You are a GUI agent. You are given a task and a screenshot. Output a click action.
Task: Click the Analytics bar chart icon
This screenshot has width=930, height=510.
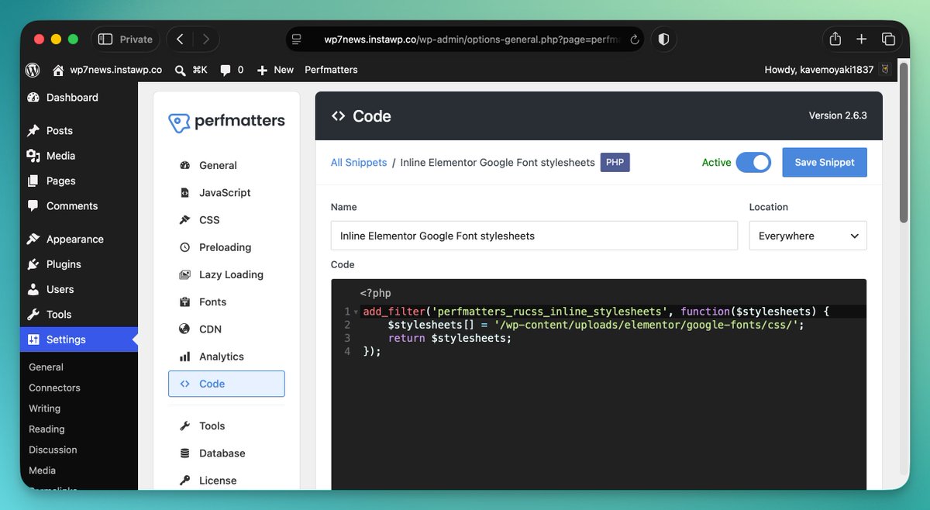click(x=184, y=357)
